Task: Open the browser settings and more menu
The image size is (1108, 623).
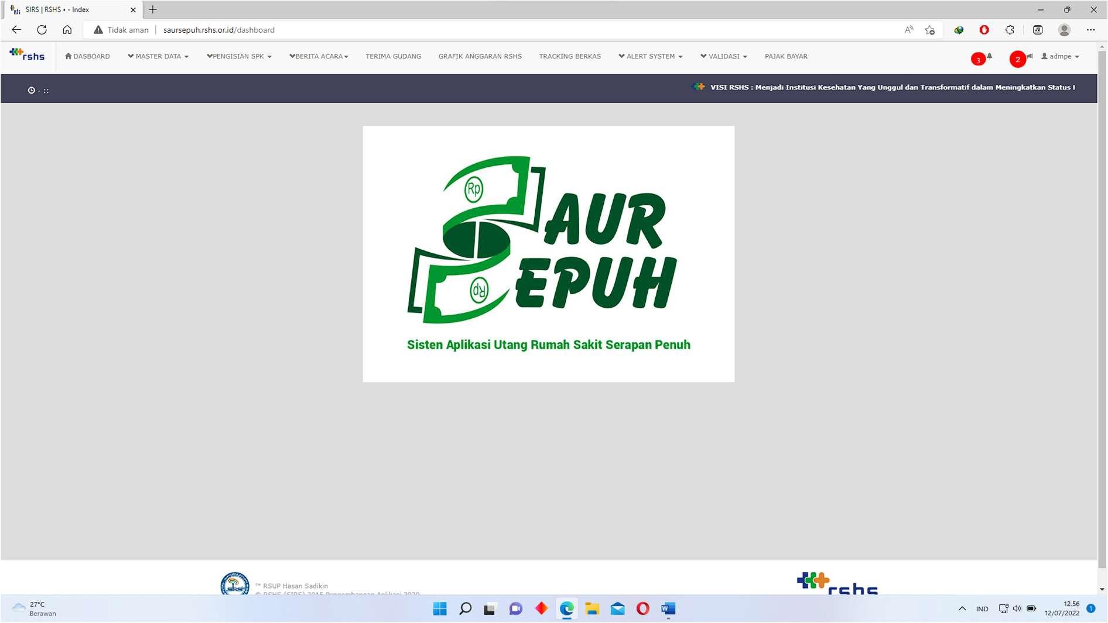Action: 1091,30
